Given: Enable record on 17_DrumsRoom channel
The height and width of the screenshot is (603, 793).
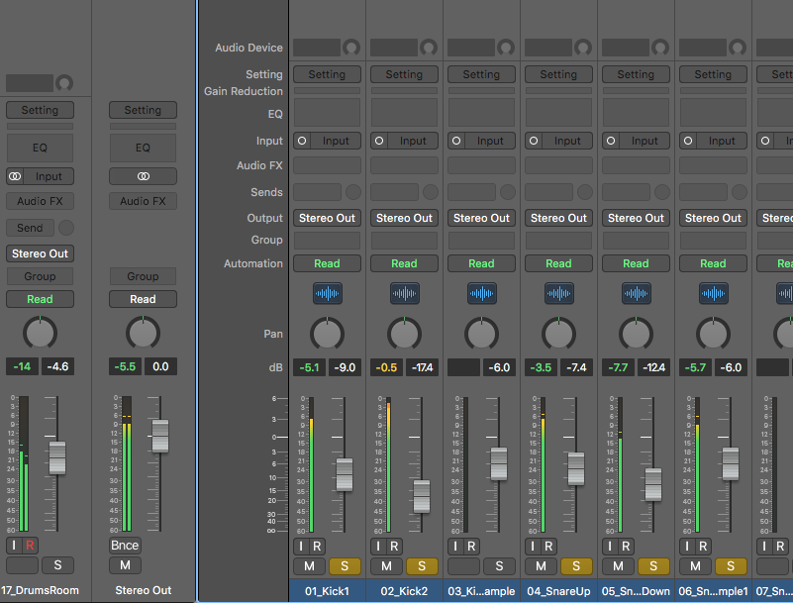Looking at the screenshot, I should (30, 546).
